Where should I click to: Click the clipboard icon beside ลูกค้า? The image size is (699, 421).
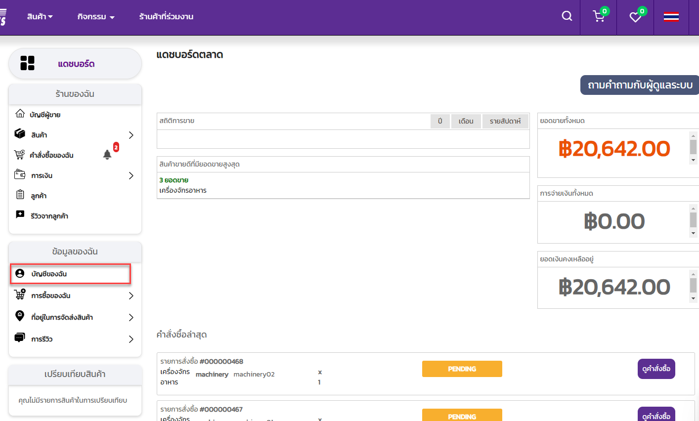click(20, 195)
